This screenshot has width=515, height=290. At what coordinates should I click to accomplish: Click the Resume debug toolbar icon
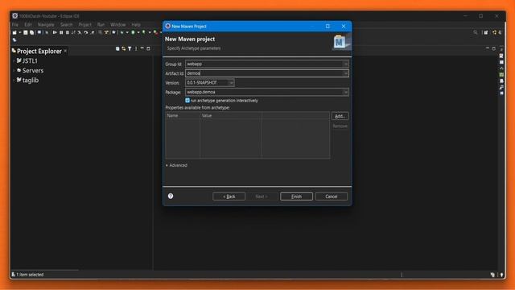pos(55,32)
